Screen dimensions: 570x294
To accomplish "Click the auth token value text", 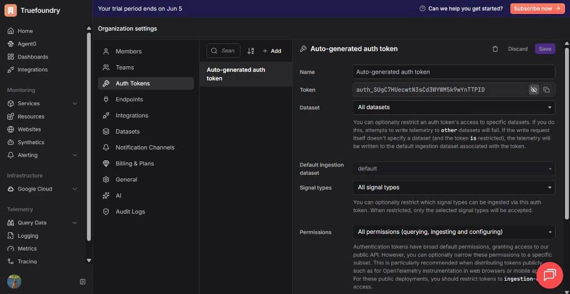I will point(420,90).
